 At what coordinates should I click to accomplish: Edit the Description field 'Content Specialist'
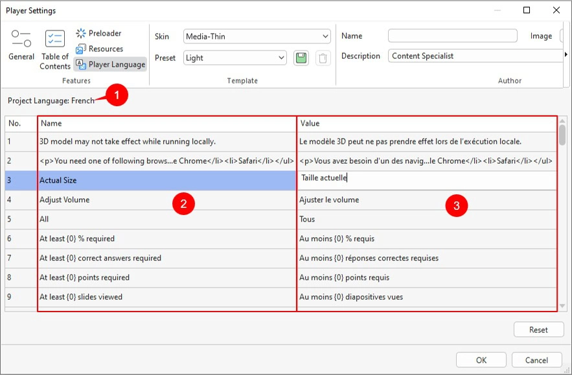[x=476, y=56]
